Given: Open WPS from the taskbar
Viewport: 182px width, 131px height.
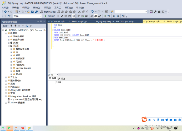Looking at the screenshot, I should 23,128.
